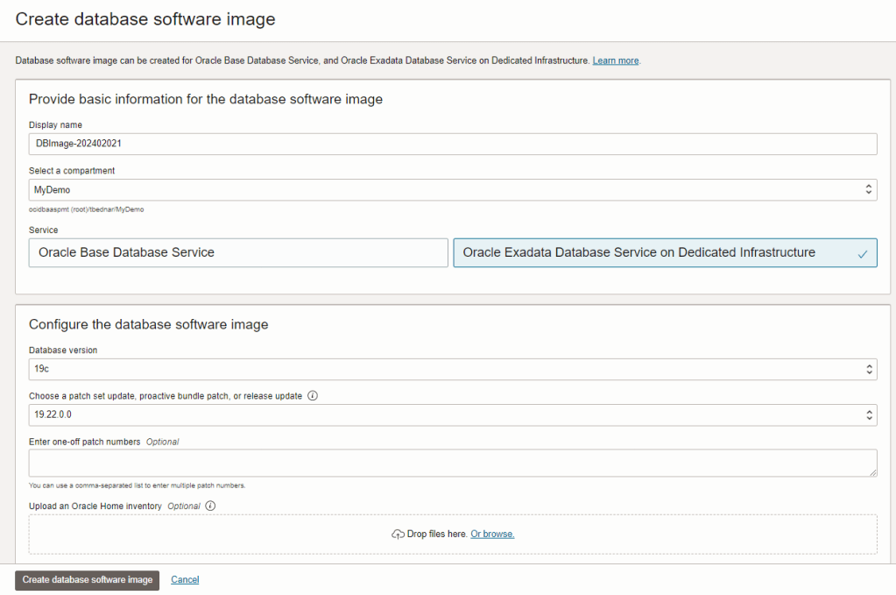The image size is (896, 595).
Task: Select Oracle Exadata Database Service on Dedicated Infrastructure
Action: [x=664, y=252]
